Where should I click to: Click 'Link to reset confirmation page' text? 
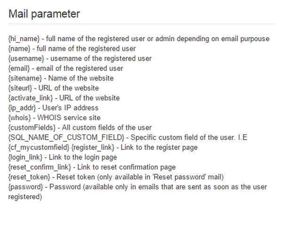point(126,167)
